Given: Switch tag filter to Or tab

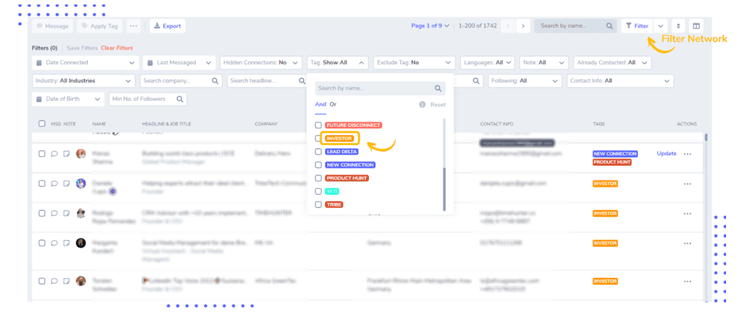Looking at the screenshot, I should coord(333,104).
